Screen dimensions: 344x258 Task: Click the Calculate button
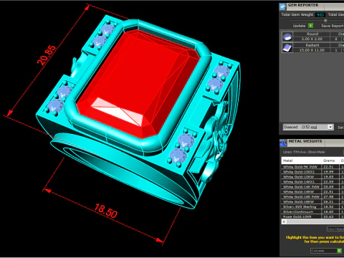pos(326,251)
